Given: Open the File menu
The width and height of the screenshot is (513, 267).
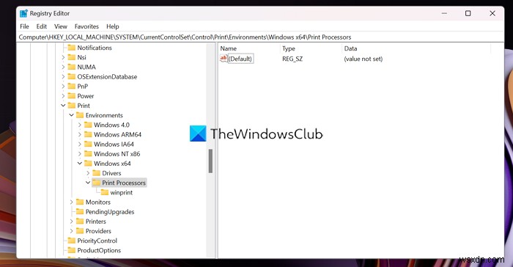Looking at the screenshot, I should click(24, 26).
